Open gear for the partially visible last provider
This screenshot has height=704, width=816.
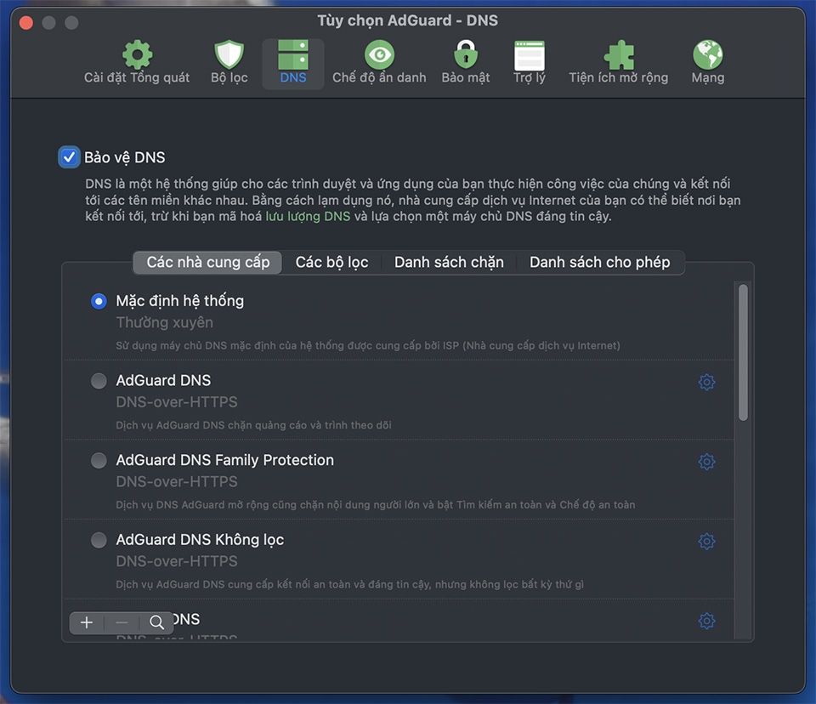point(706,621)
